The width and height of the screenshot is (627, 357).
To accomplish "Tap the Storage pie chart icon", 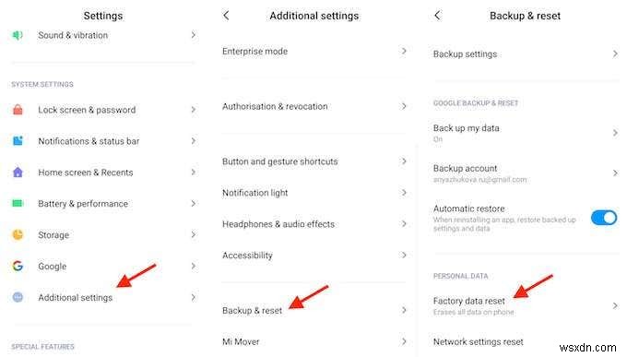I will pyautogui.click(x=18, y=234).
